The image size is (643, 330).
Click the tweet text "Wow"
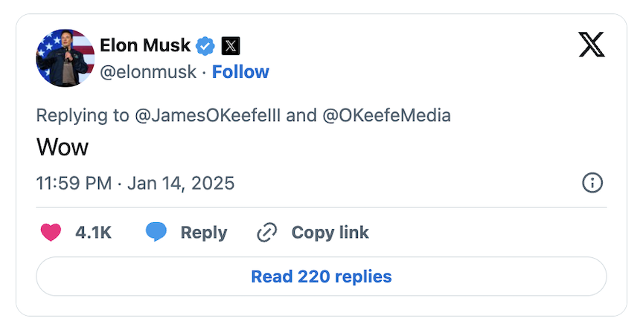63,147
